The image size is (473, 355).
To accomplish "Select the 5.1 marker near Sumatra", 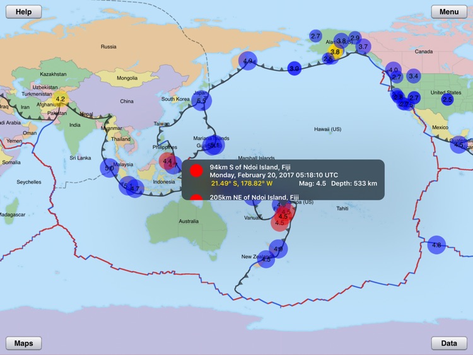I will [x=128, y=185].
